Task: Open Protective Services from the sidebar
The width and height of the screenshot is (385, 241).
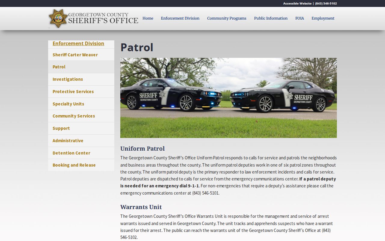Action: (81, 92)
